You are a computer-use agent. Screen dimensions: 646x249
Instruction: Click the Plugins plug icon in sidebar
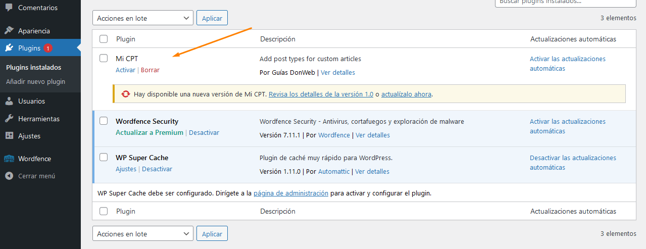(x=9, y=48)
